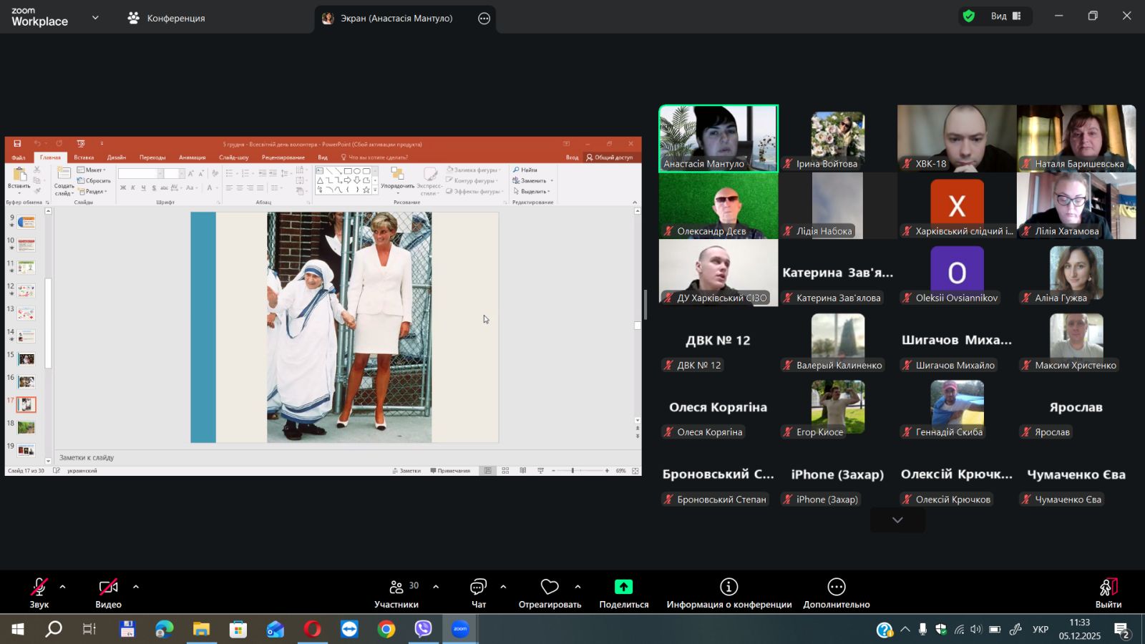Image resolution: width=1145 pixels, height=644 pixels.
Task: Open the More options ellipsis
Action: tap(836, 587)
